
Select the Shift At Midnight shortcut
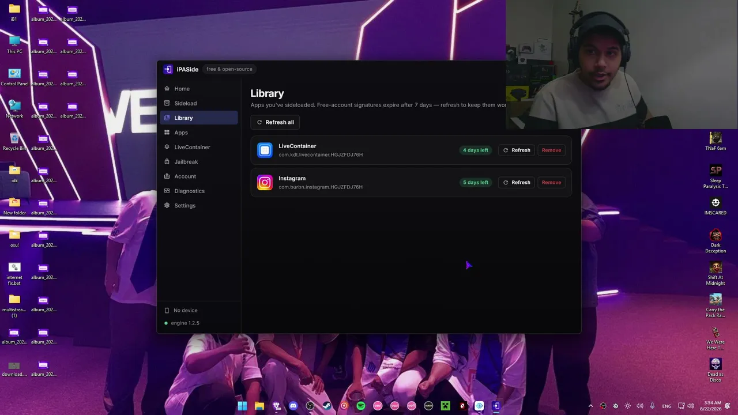click(716, 274)
